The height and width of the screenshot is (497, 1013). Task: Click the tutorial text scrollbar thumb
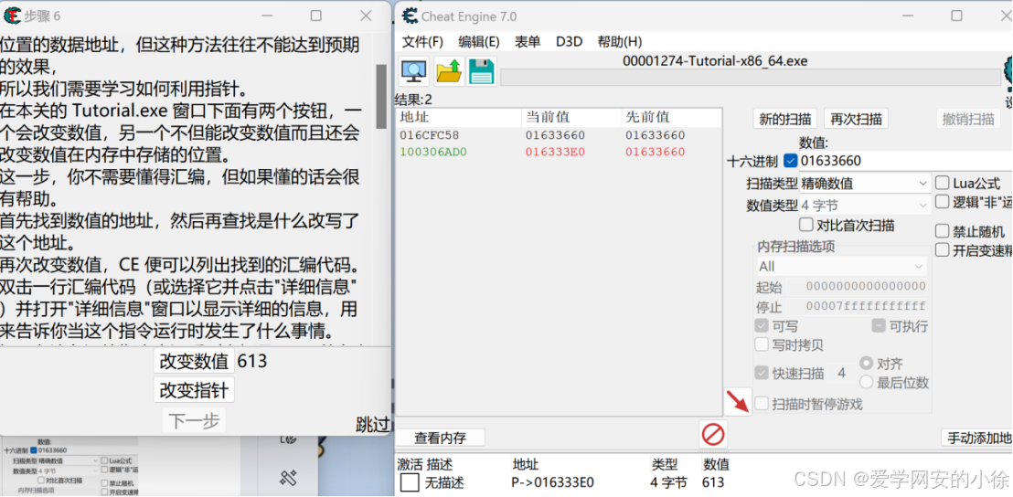coord(381,96)
